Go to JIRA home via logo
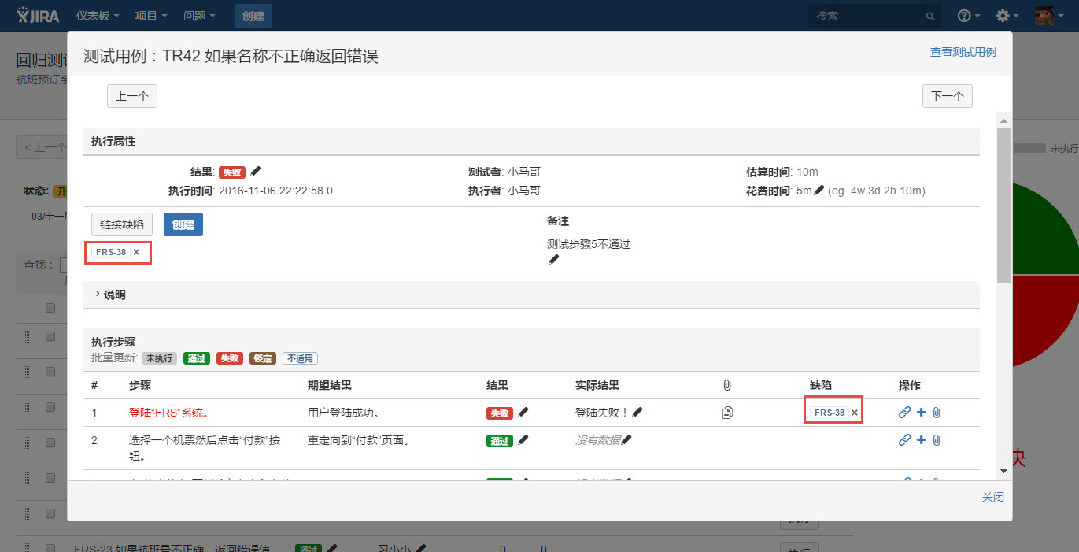1079x552 pixels. point(39,15)
